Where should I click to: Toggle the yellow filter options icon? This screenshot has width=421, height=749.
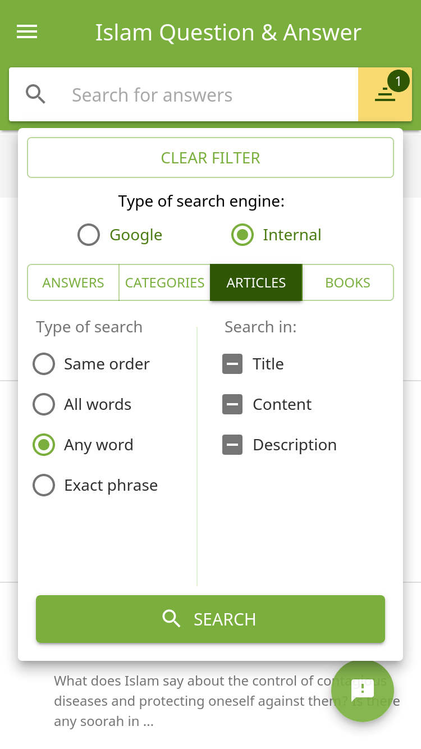coord(385,94)
